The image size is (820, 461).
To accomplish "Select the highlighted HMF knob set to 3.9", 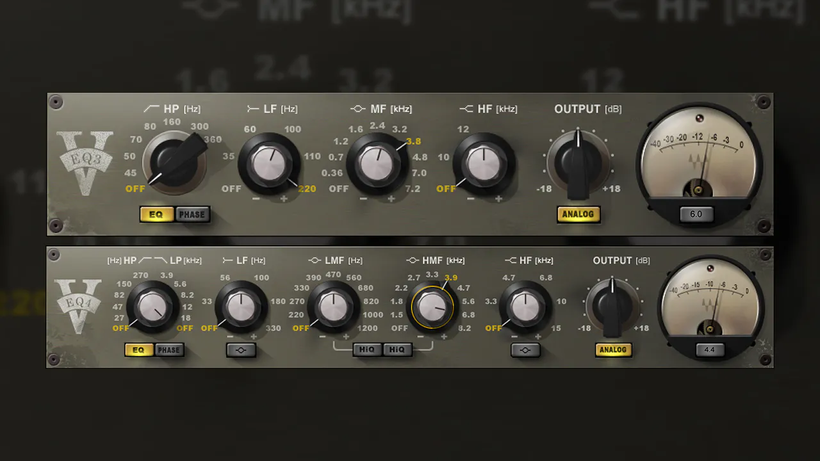I will (432, 306).
